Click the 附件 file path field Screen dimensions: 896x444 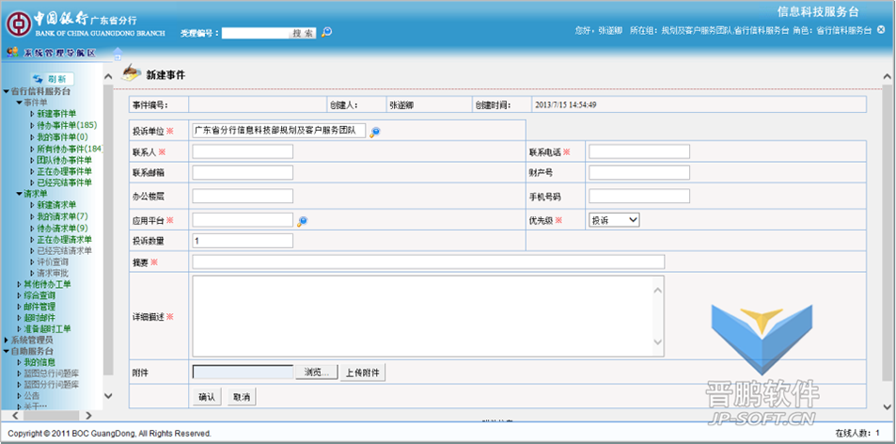[243, 373]
